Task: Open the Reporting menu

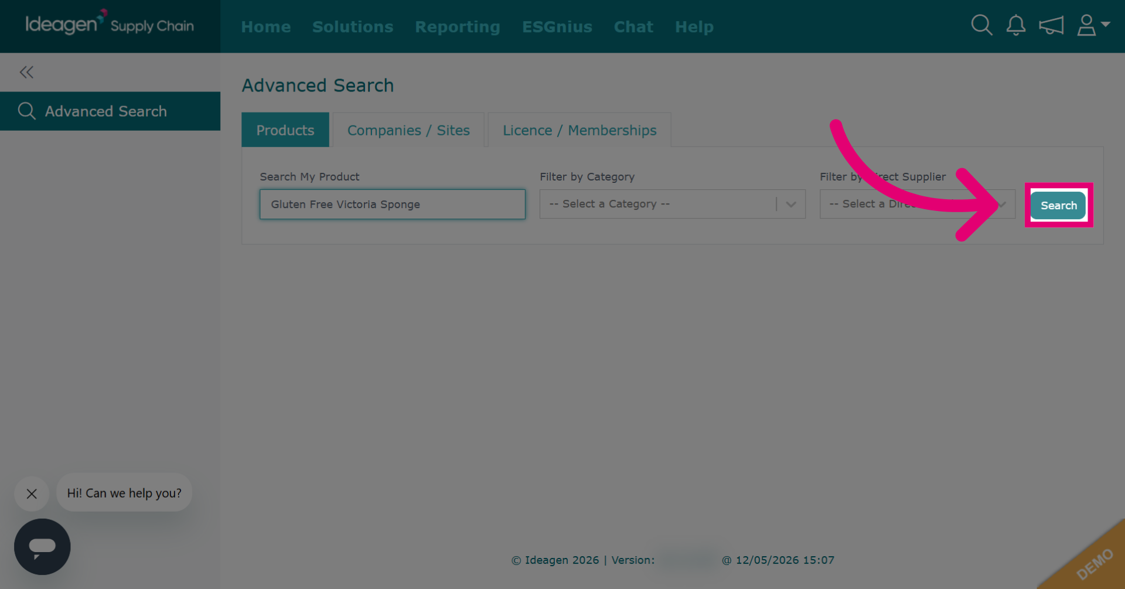Action: point(458,27)
